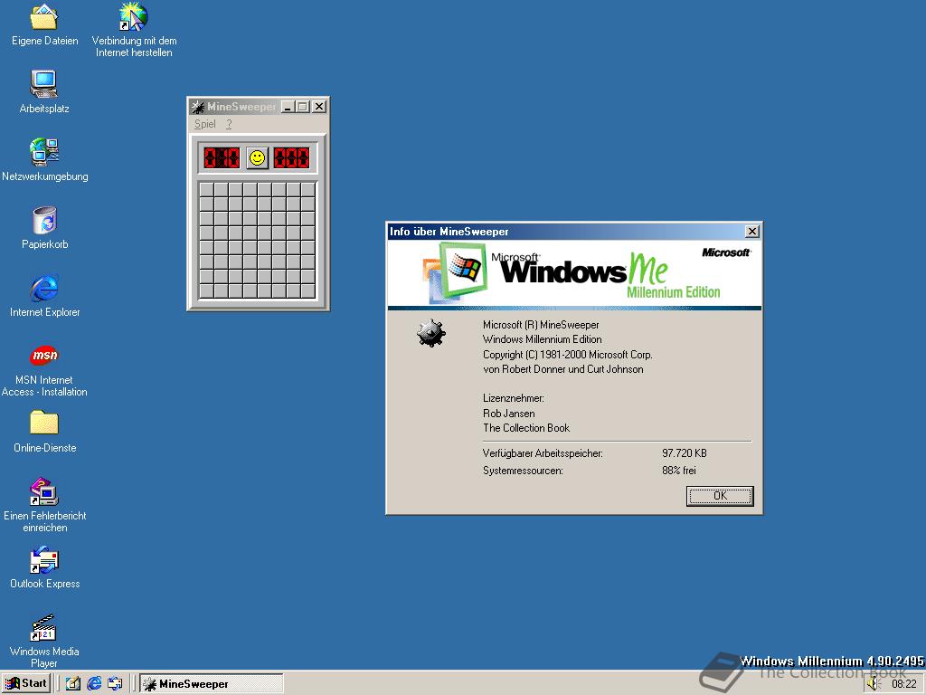Click 'von Robert Donner und Curt Johnson' text

click(562, 369)
